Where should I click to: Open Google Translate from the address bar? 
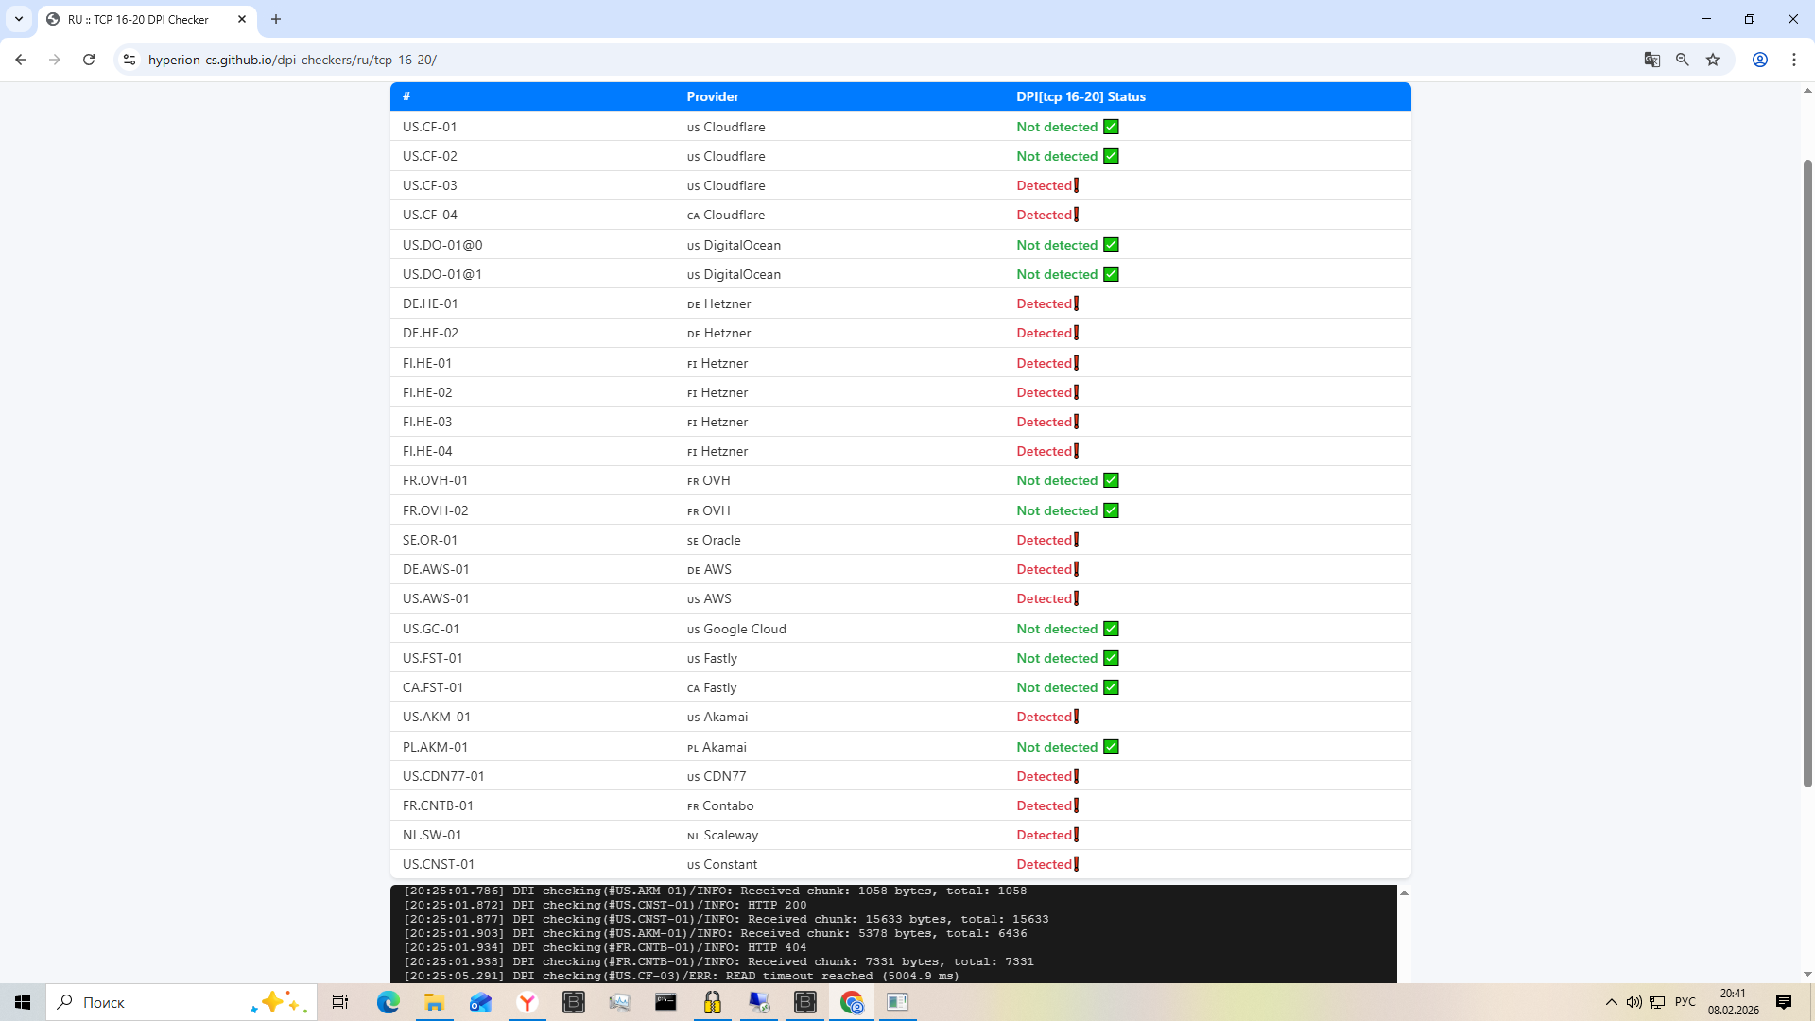point(1651,59)
